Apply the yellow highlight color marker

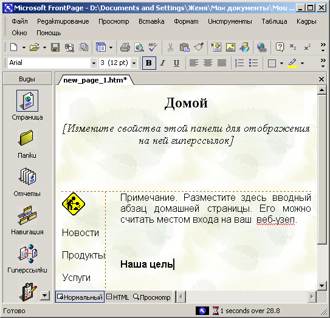tap(292, 63)
